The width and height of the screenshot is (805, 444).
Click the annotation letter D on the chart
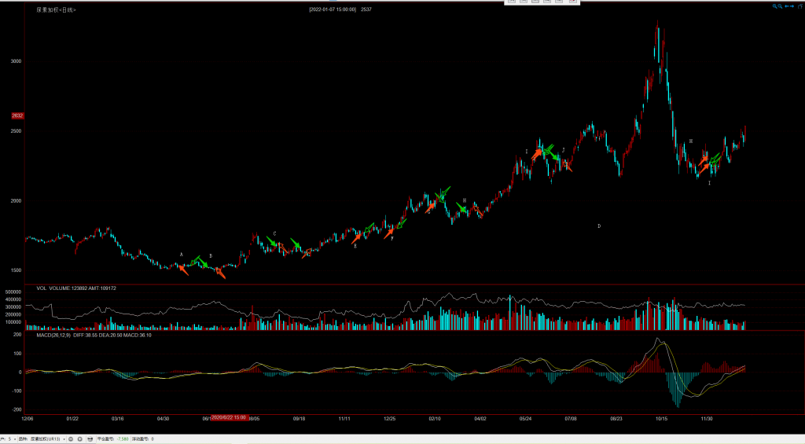pyautogui.click(x=599, y=226)
